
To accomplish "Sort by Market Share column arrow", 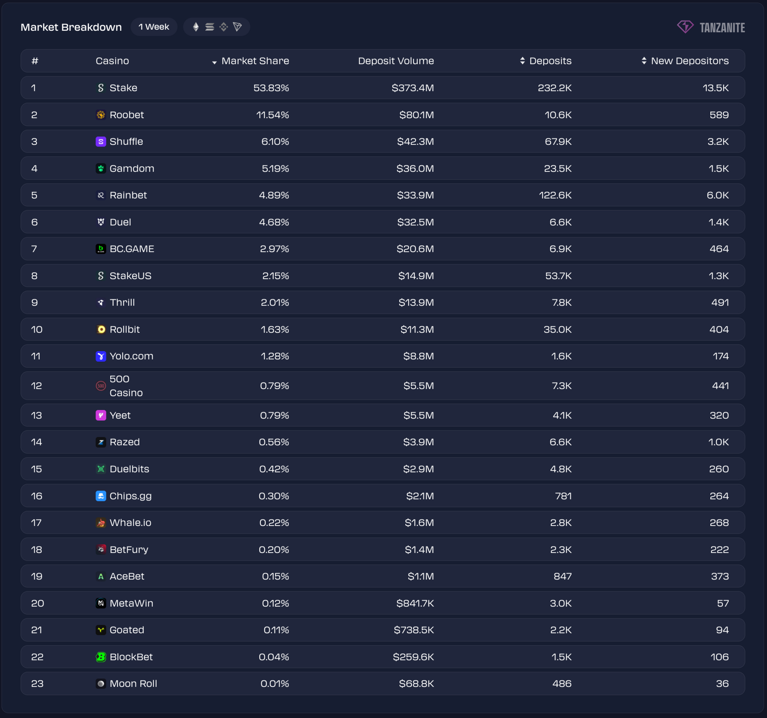I will click(215, 62).
